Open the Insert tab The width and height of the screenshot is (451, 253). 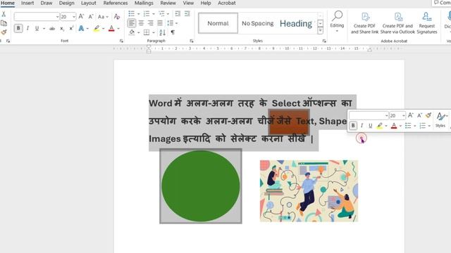tap(27, 3)
